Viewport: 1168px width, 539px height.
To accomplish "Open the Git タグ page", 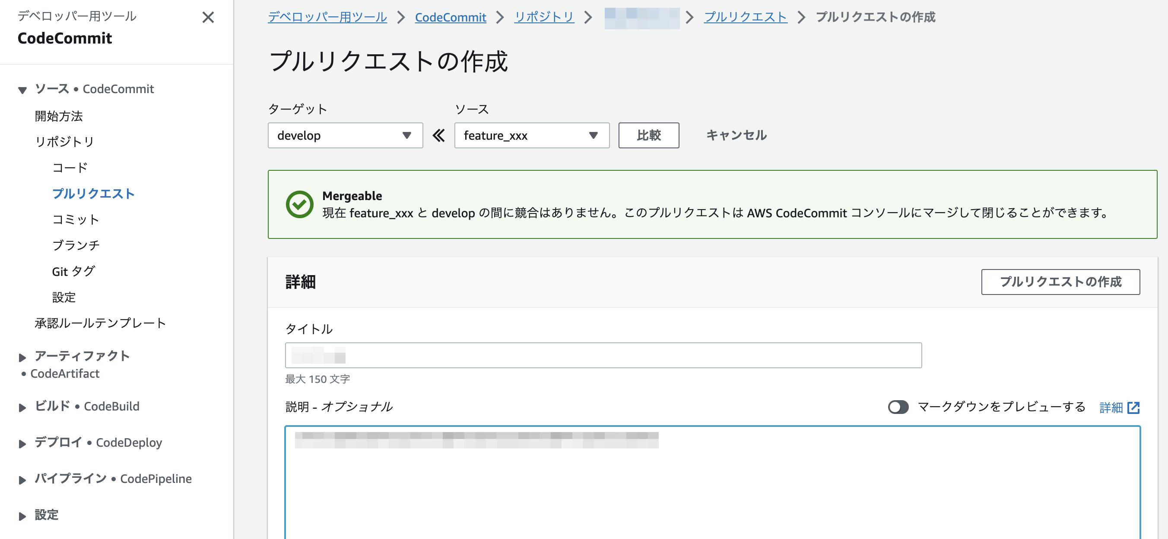I will tap(73, 271).
